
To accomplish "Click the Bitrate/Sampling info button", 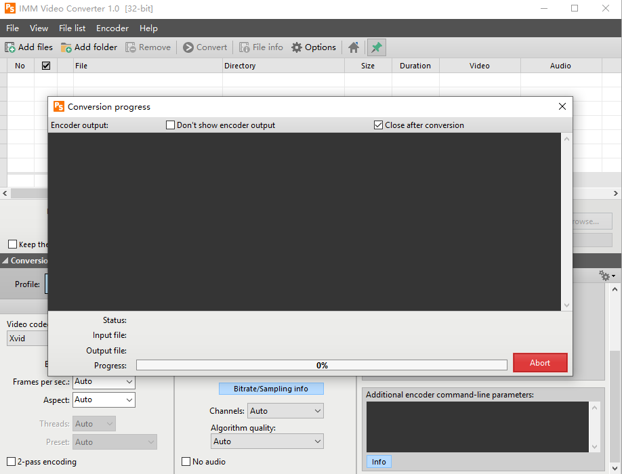I will pyautogui.click(x=271, y=389).
